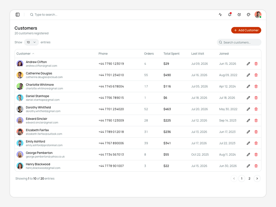Jump to pagination page 2
Viewport: 276px width, 207px height.
[x=249, y=178]
